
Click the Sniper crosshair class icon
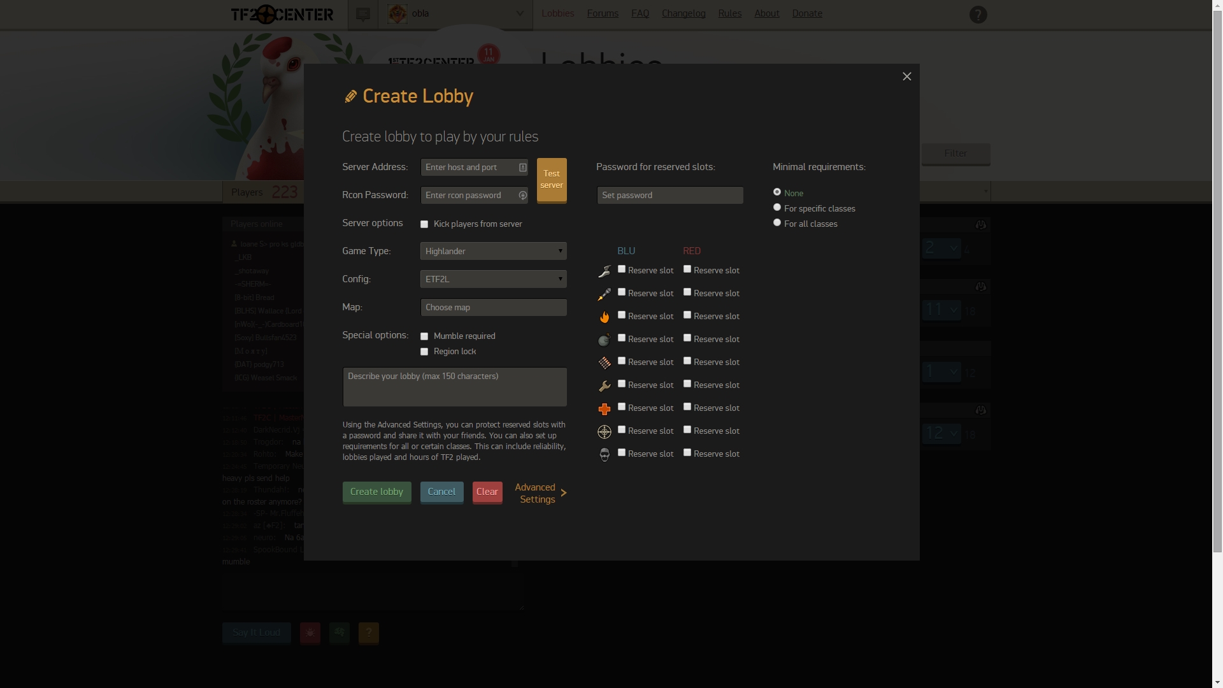point(604,432)
